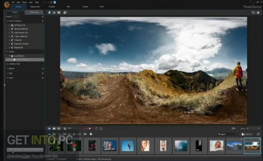
Task: Open the Metadata tab
Action: (x=34, y=12)
